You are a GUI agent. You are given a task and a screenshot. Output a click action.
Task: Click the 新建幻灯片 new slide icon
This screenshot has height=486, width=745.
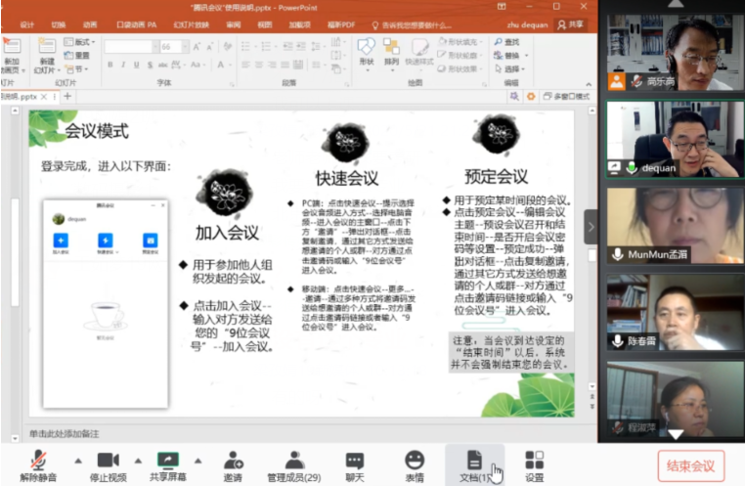click(x=47, y=47)
